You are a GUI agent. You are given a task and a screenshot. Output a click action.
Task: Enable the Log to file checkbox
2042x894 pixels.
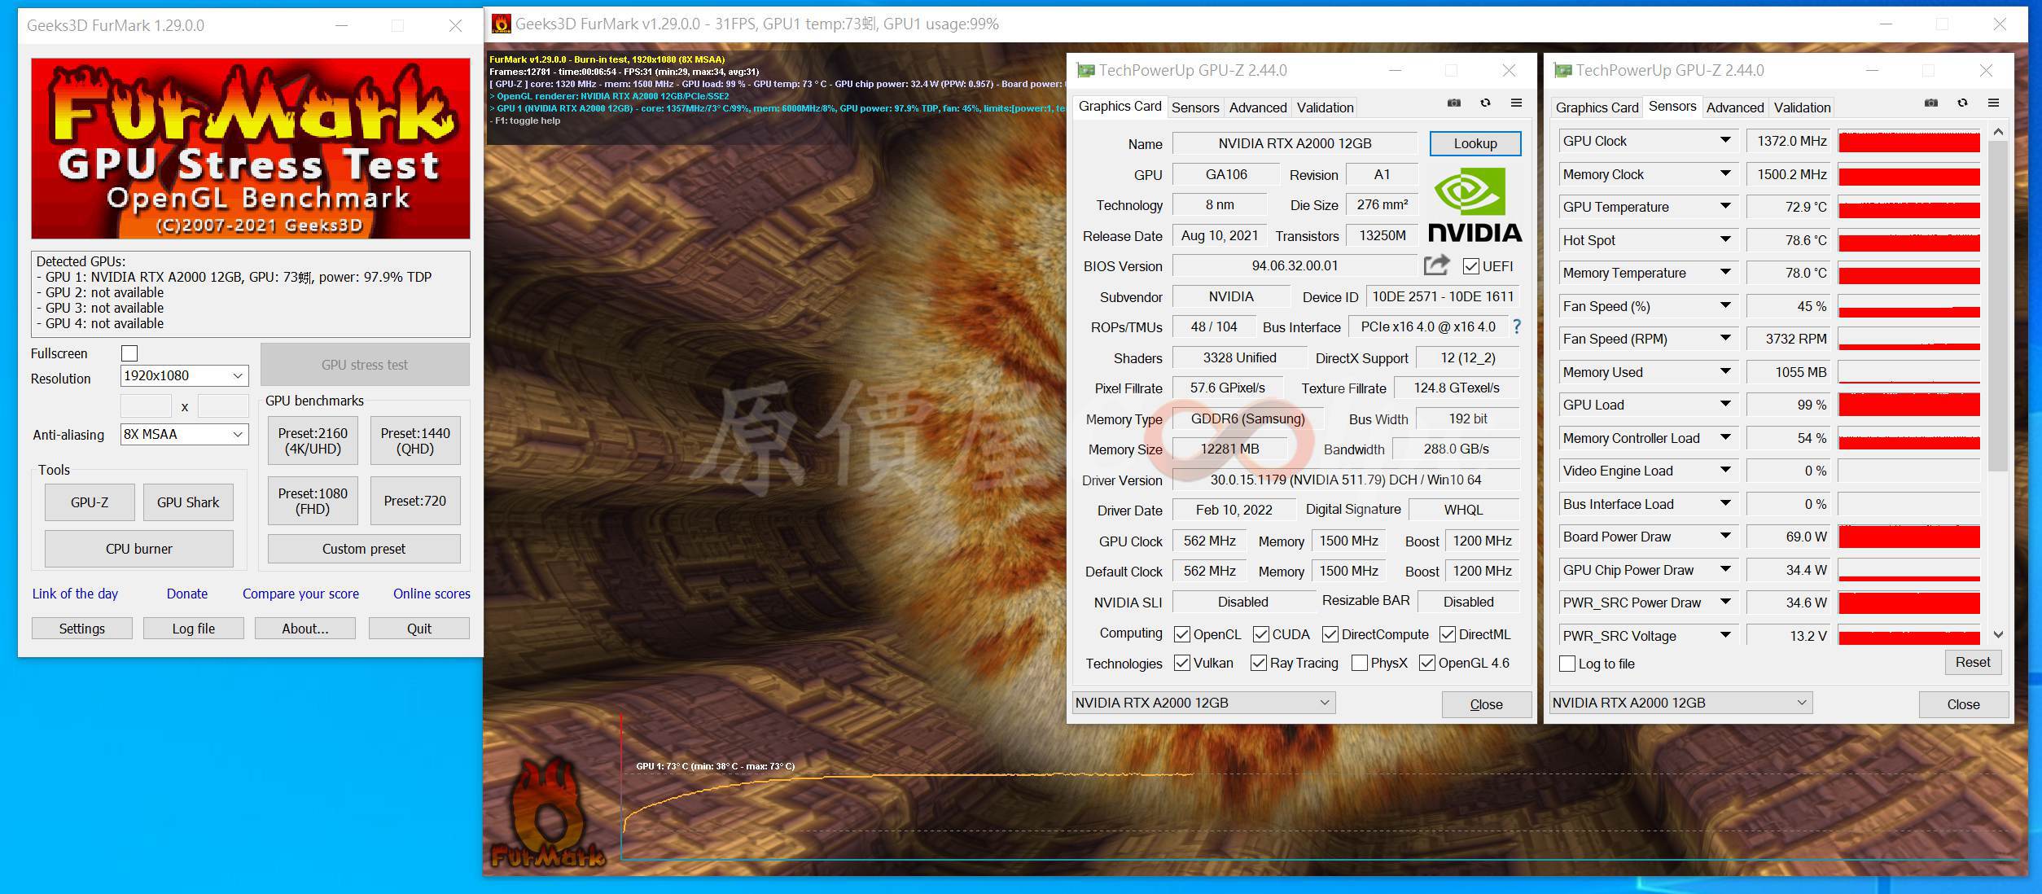tap(1567, 664)
